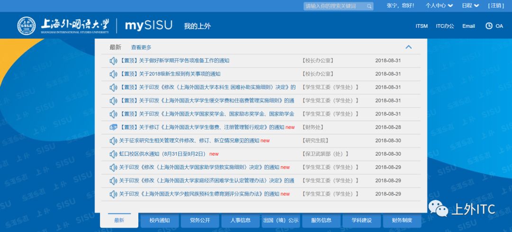Open notice 关于做好新学期开学各项准备工作的通知
Image resolution: width=512 pixels, height=232 pixels.
tap(174, 61)
